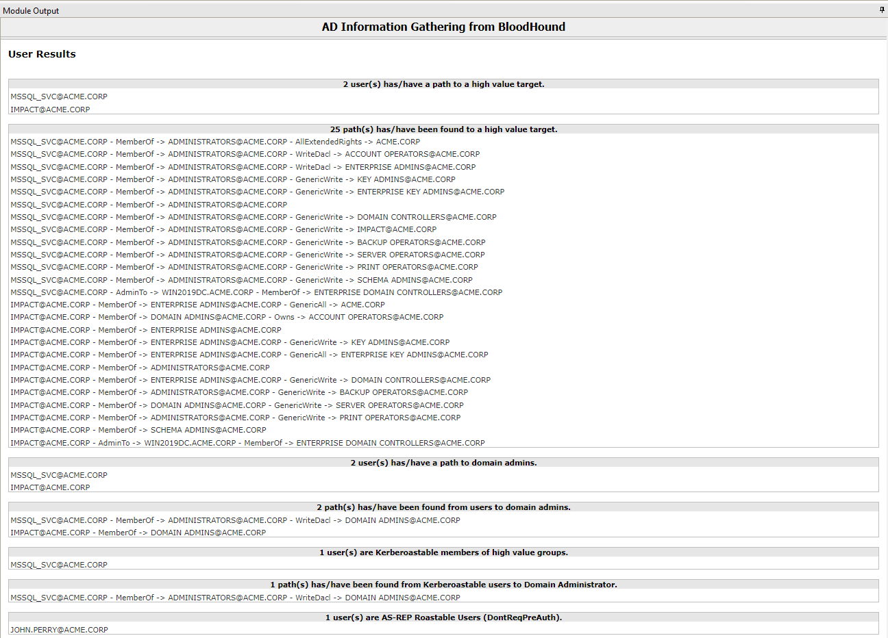888x638 pixels.
Task: Select the MSSQL_SVC GenericWrite path to DOMAIN CONTROLLERS
Action: tap(254, 217)
